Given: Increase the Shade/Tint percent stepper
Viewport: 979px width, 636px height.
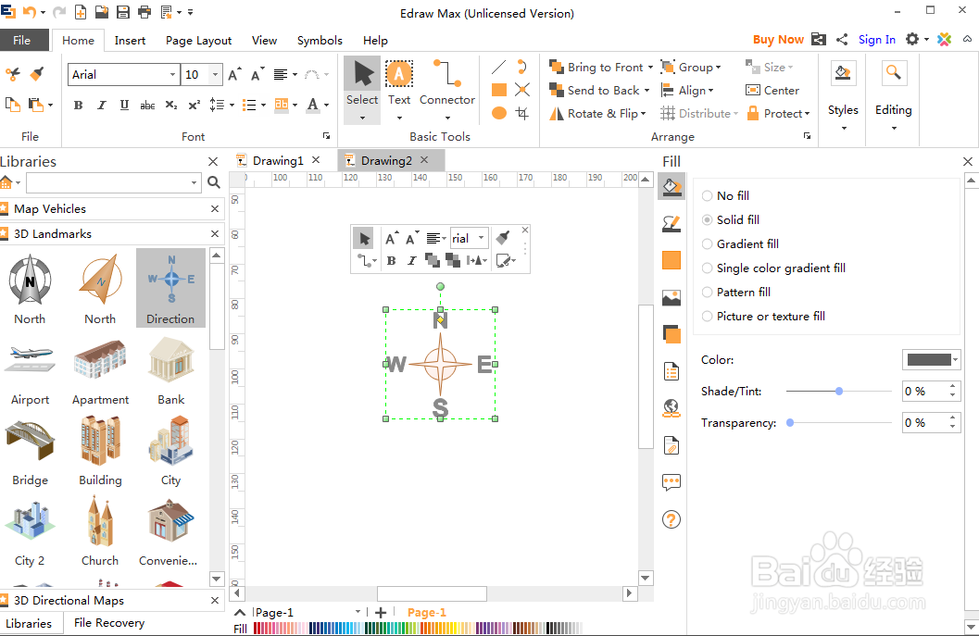Looking at the screenshot, I should click(953, 387).
